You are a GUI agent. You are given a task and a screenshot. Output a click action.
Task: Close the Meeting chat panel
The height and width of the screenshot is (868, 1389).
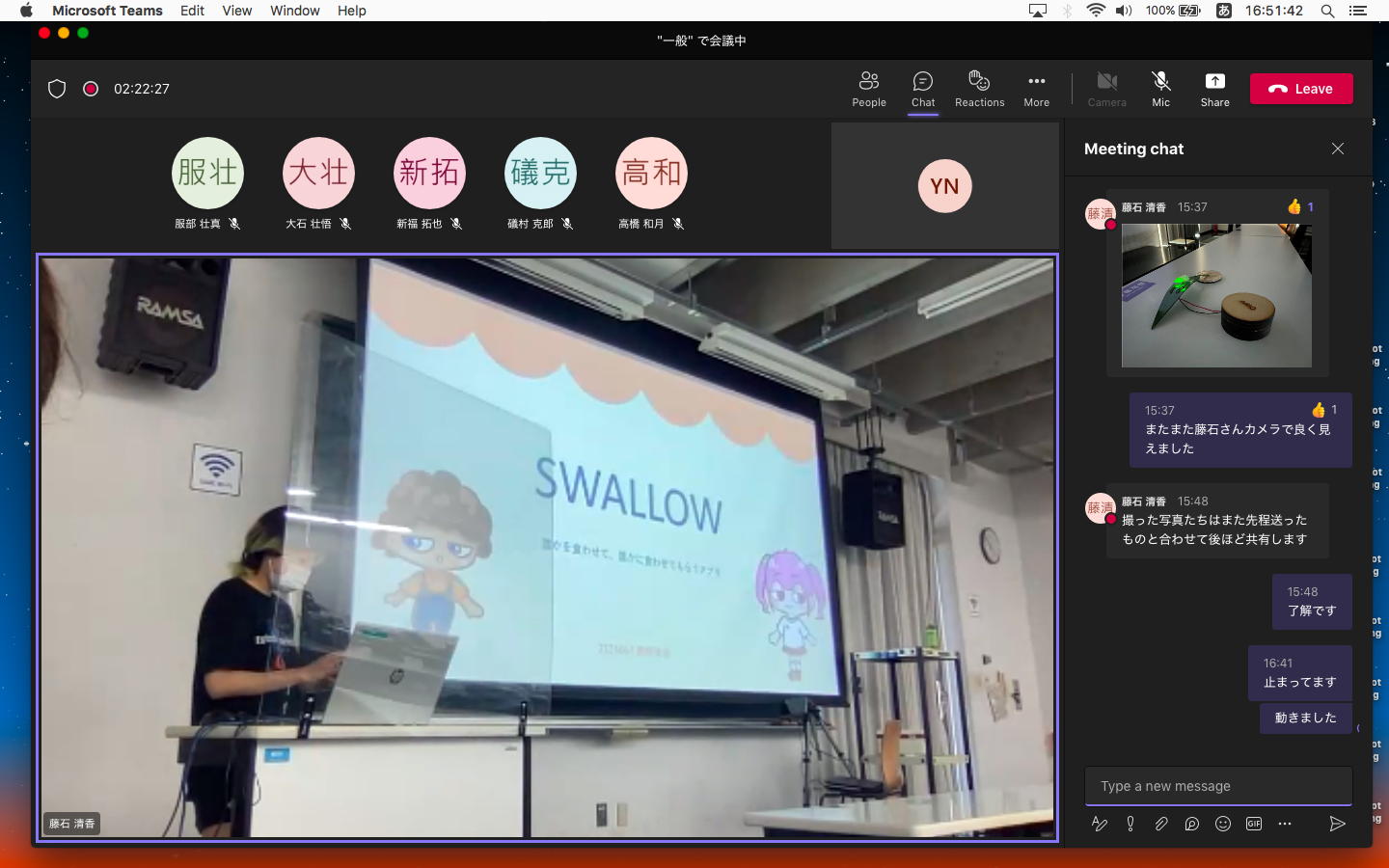coord(1338,149)
